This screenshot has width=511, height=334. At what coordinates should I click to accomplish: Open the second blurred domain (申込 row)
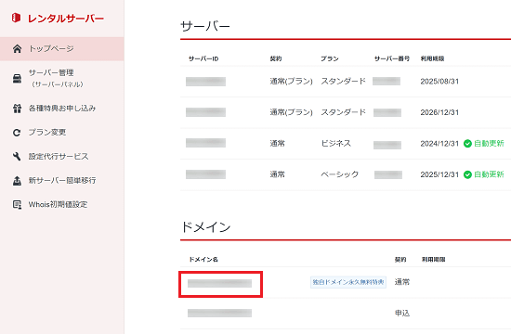[x=219, y=314]
